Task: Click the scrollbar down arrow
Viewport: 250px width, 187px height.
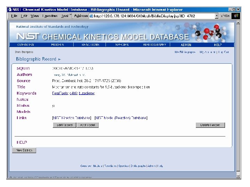Action: point(238,176)
